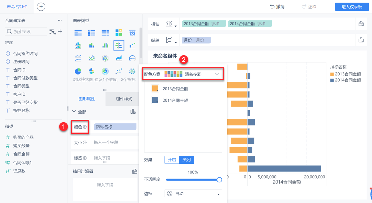Select the partitioned line chart type
The image size is (372, 203).
click(78, 58)
